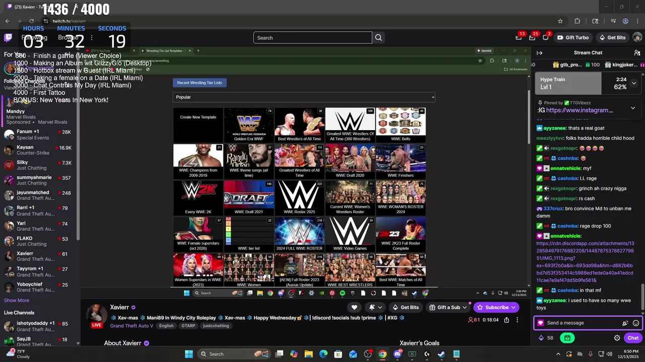Share the stream via the share icon
645x362 pixels.
pos(506,320)
